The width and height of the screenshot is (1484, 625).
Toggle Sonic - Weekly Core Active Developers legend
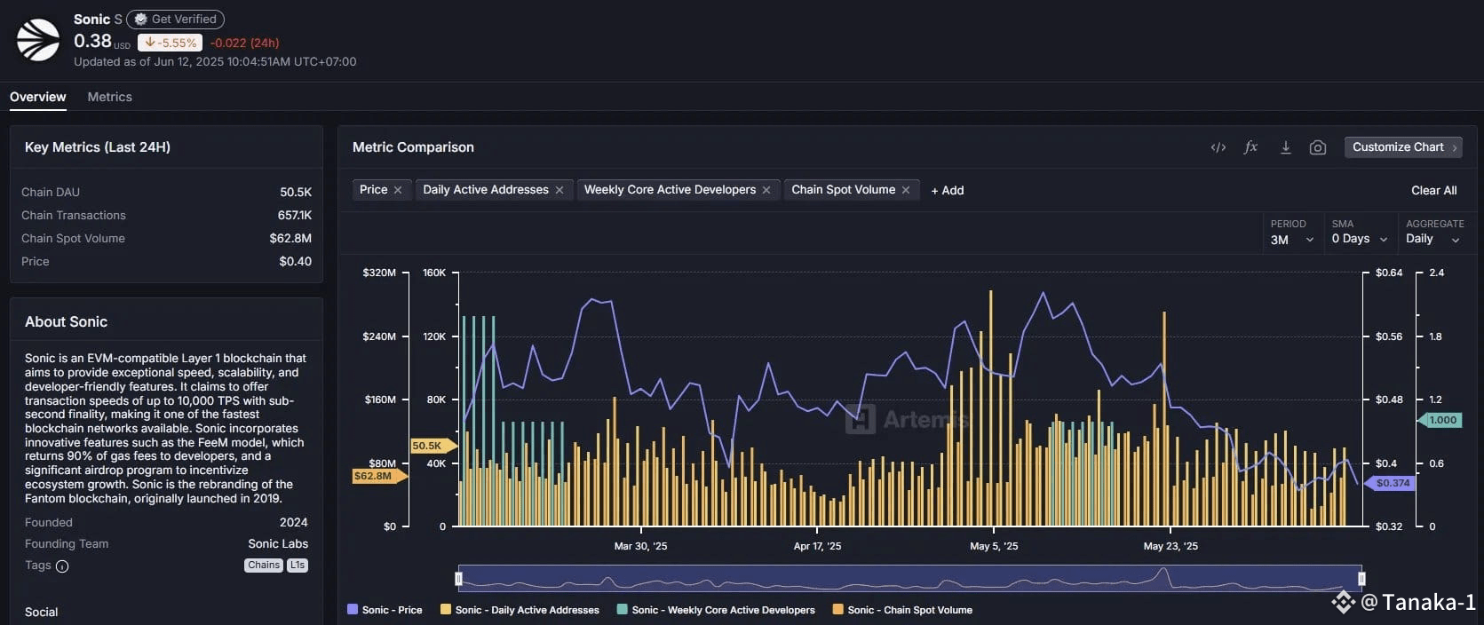tap(716, 610)
